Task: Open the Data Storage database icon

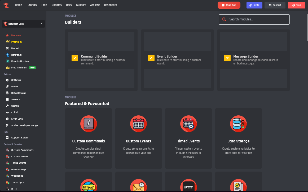Action: click(238, 124)
